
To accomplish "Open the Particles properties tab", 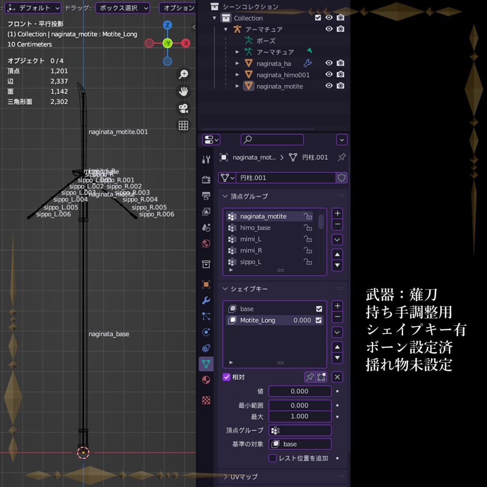I will [206, 316].
